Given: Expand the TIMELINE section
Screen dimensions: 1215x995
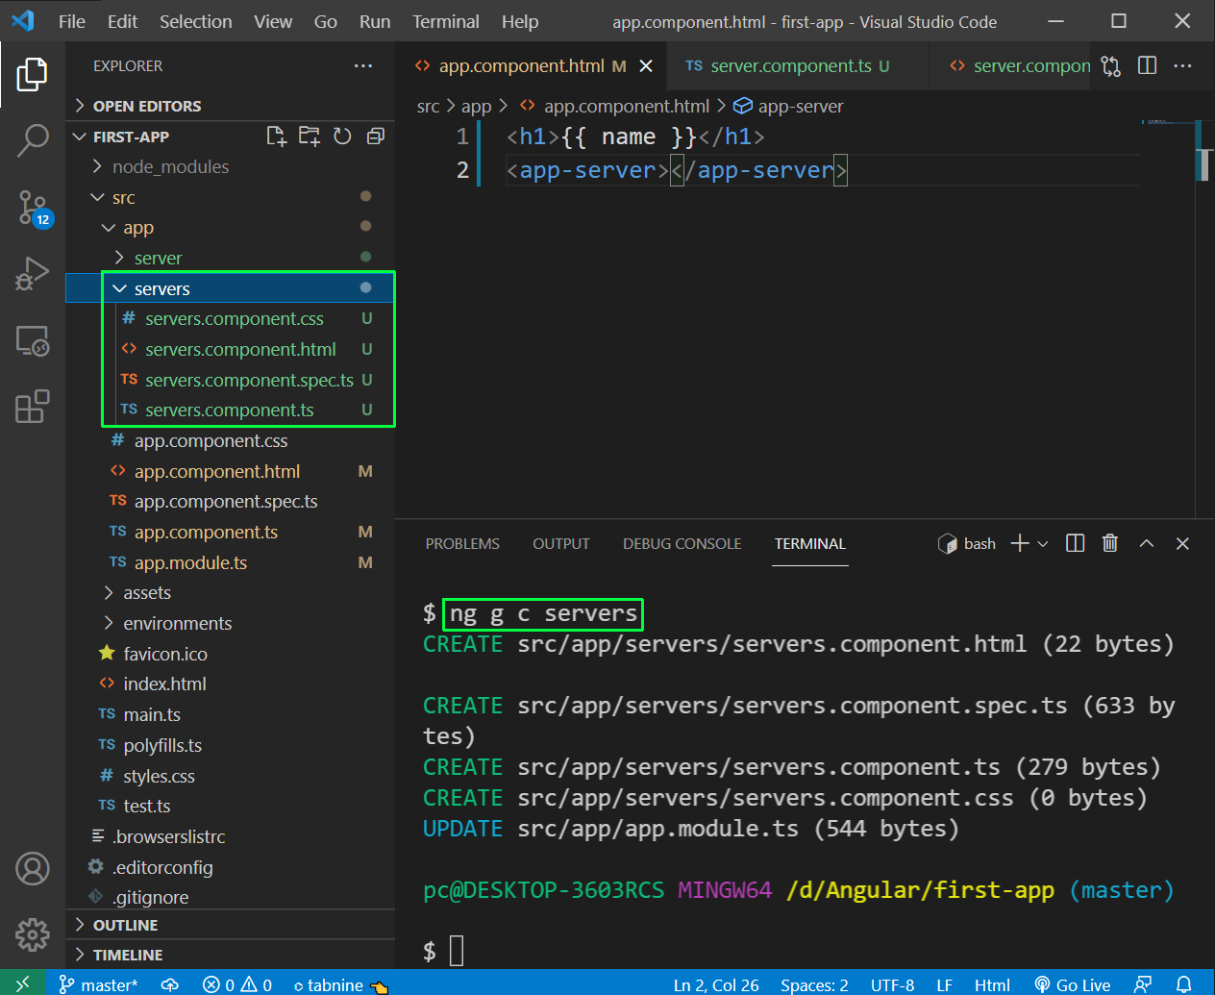Looking at the screenshot, I should pos(231,955).
